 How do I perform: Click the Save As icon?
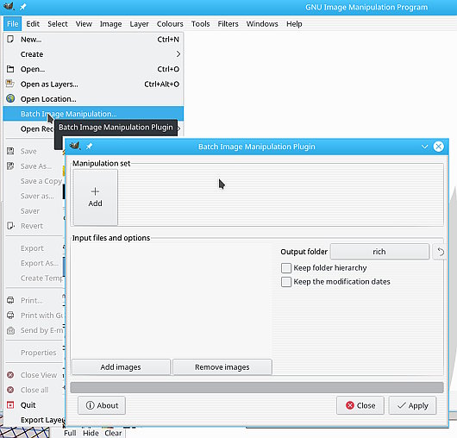[10, 166]
